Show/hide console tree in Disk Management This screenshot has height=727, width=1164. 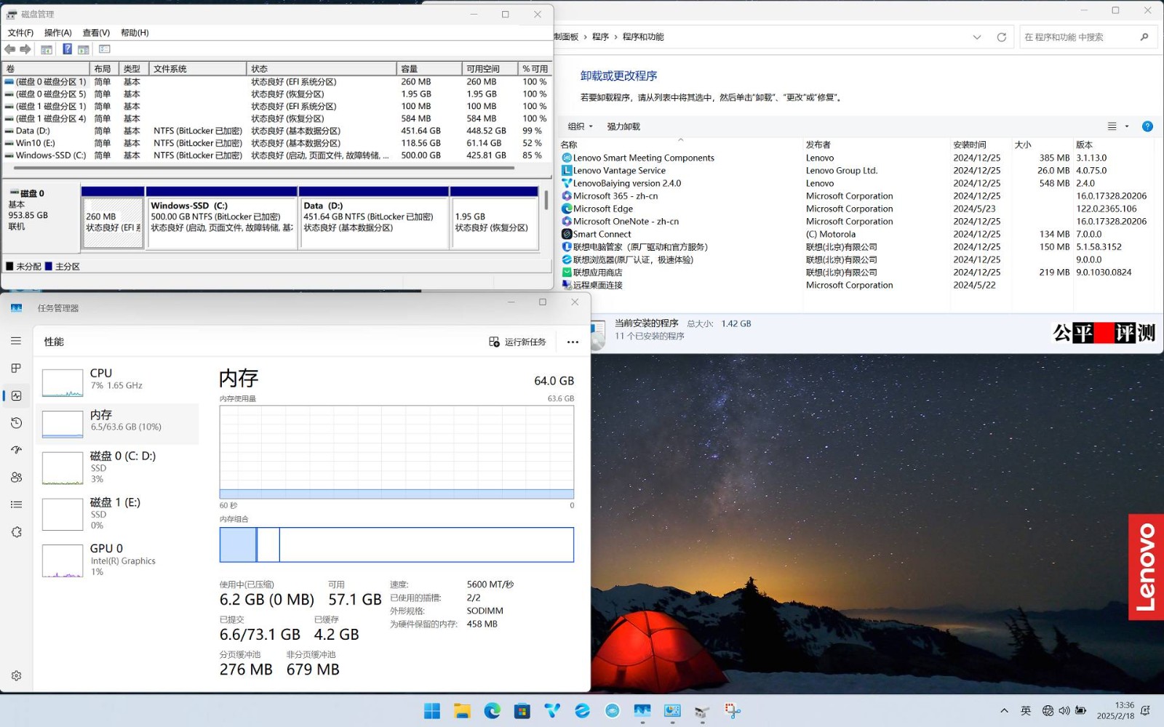[47, 49]
